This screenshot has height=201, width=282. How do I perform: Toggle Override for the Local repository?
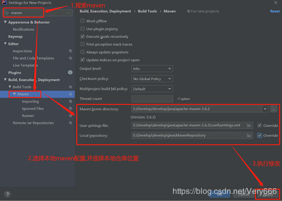[259, 135]
